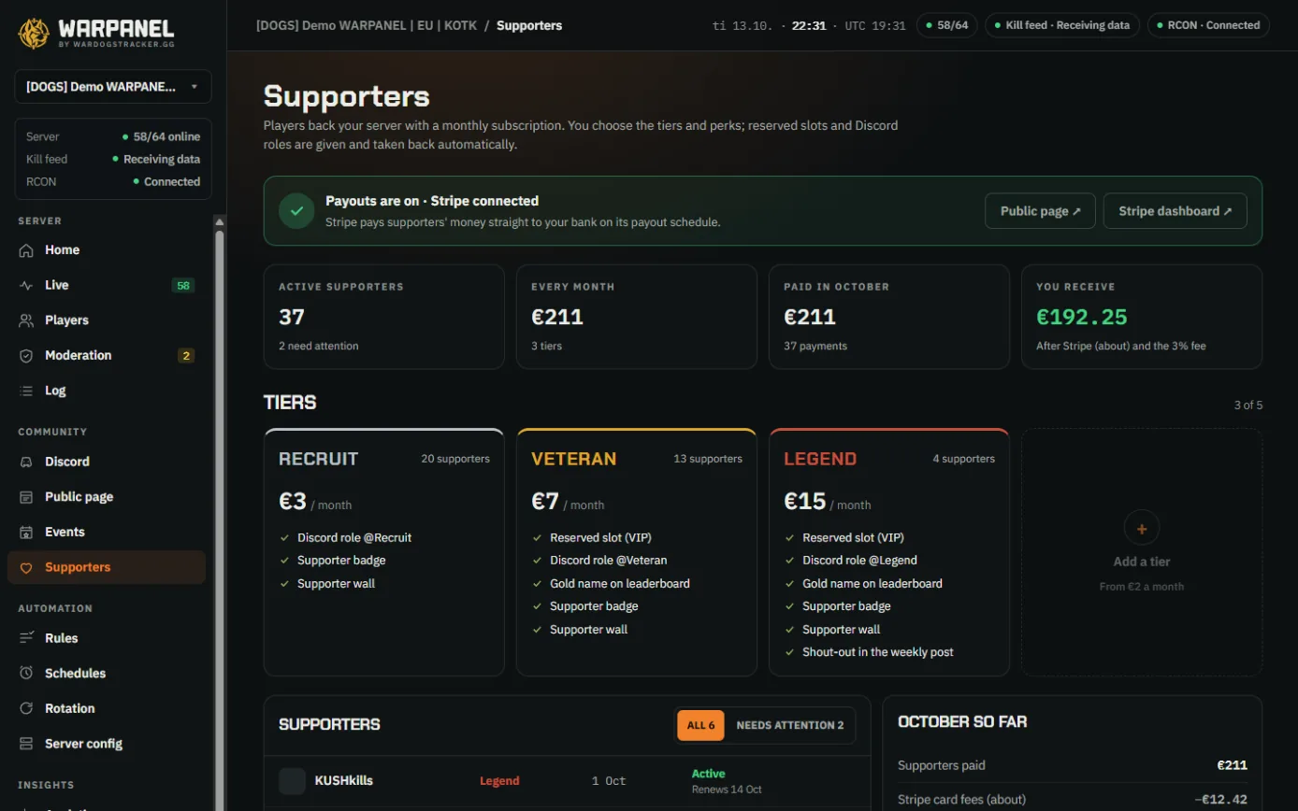Image resolution: width=1298 pixels, height=811 pixels.
Task: Click the Supporters heart icon
Action: tap(26, 567)
